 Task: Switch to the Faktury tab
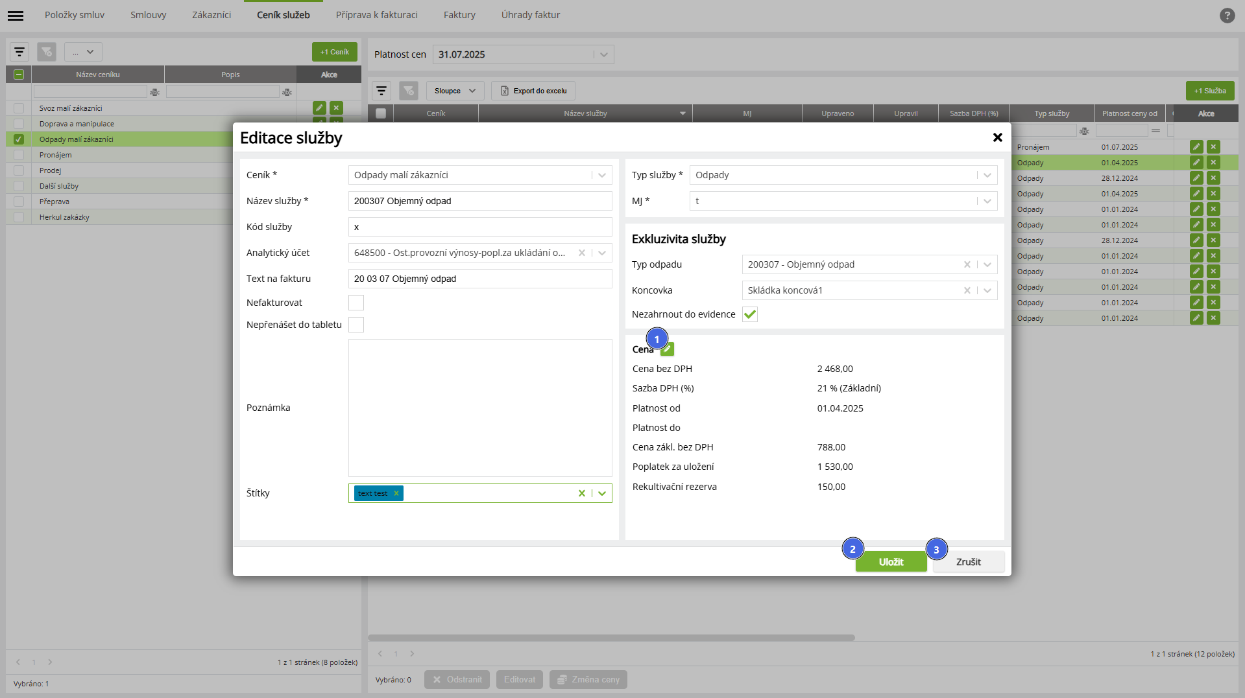[x=459, y=15]
